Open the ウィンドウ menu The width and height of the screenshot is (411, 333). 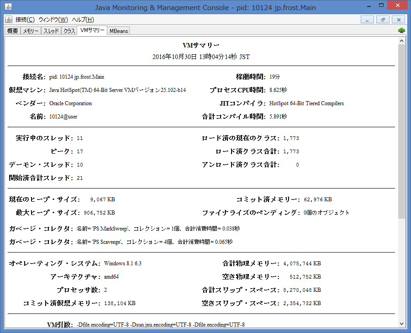(x=54, y=20)
